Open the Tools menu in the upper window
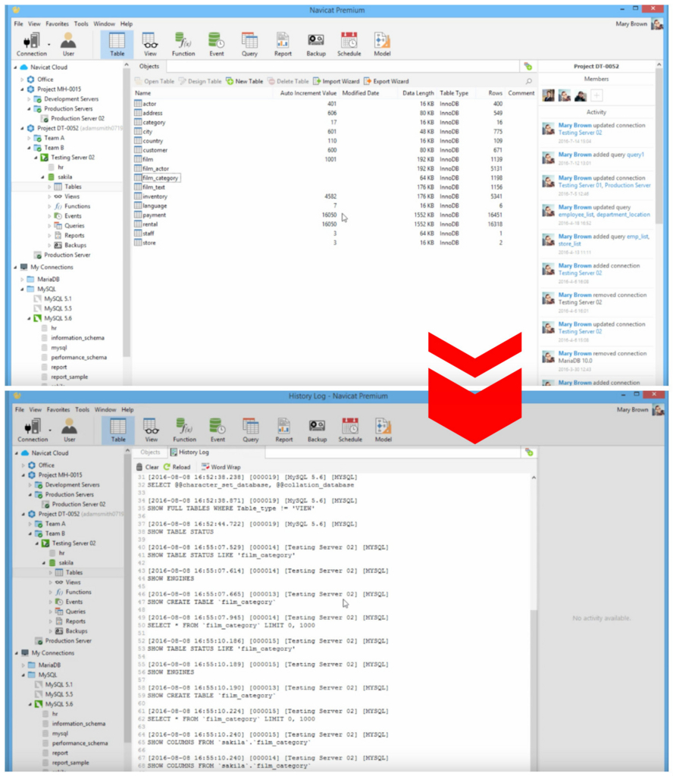 81,23
